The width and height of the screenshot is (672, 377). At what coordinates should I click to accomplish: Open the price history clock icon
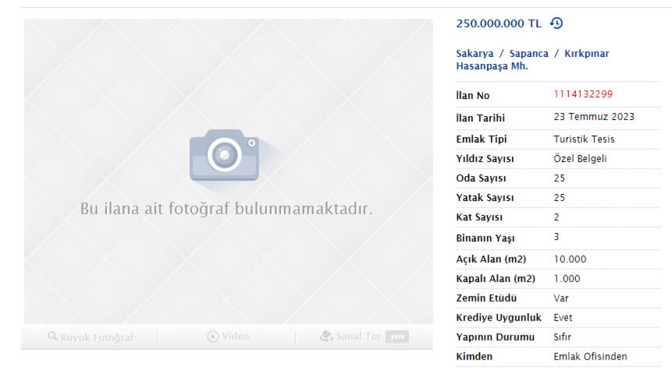tap(556, 23)
